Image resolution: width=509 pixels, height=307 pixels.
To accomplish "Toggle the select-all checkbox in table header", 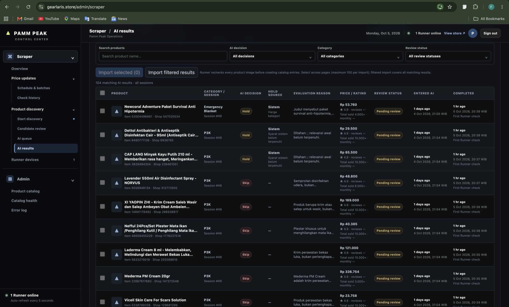I will [x=102, y=93].
